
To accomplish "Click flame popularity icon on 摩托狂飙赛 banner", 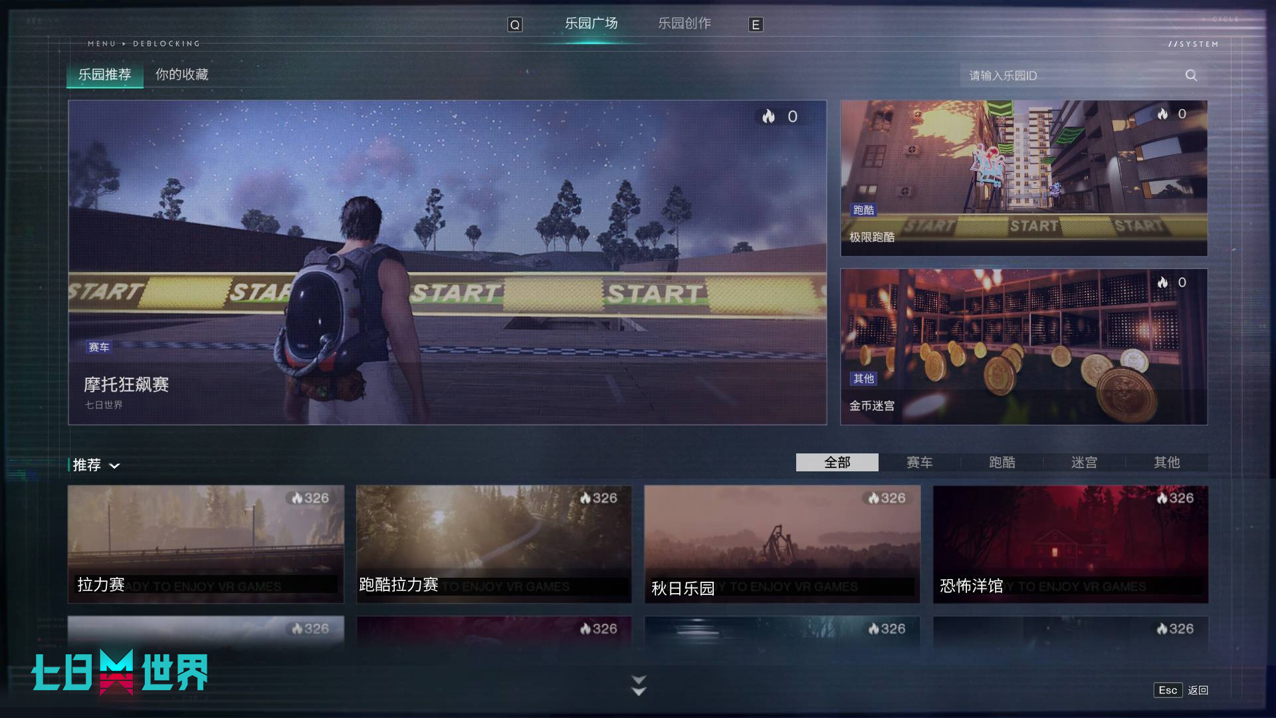I will point(769,117).
